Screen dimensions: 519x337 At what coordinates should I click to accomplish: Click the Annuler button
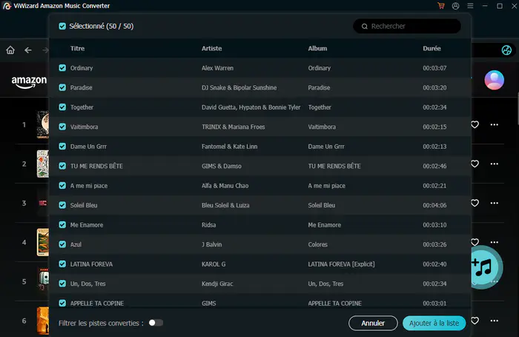[373, 323]
